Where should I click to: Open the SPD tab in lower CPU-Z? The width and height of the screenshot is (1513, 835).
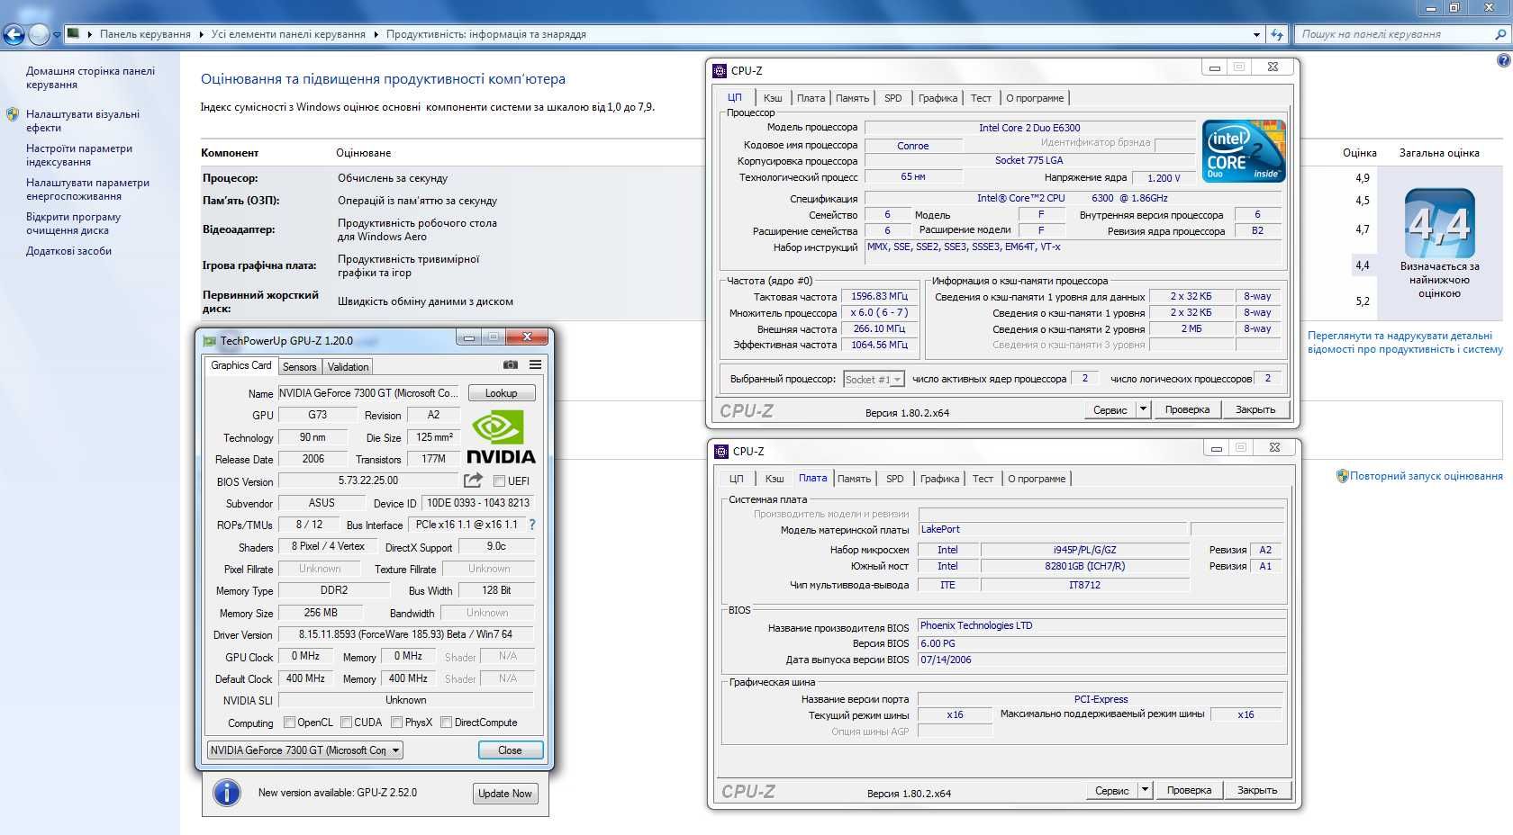(x=894, y=479)
